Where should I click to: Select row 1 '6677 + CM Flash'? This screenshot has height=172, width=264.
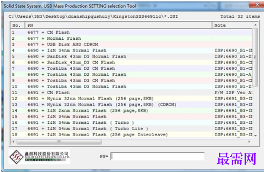131,32
